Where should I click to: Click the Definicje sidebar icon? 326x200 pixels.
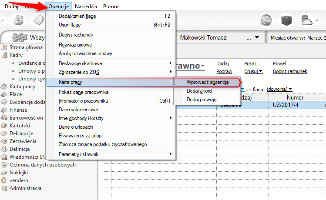pyautogui.click(x=4, y=149)
